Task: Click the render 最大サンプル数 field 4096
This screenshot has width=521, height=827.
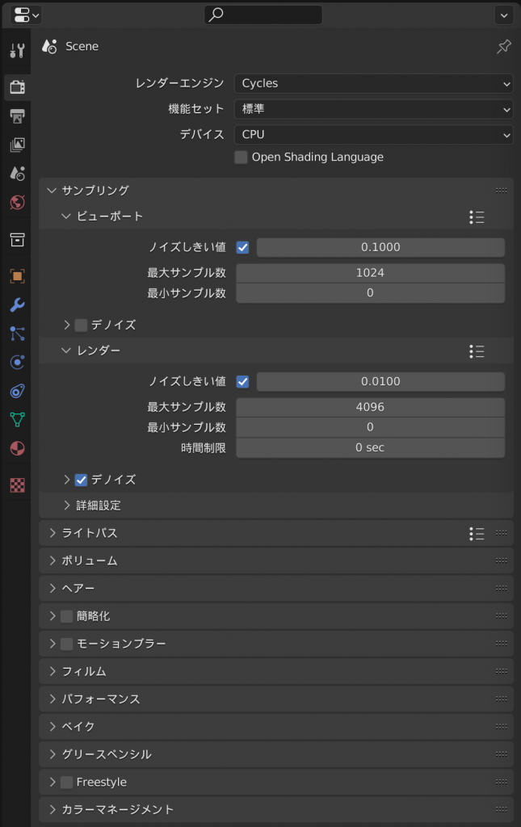Action: [x=370, y=407]
